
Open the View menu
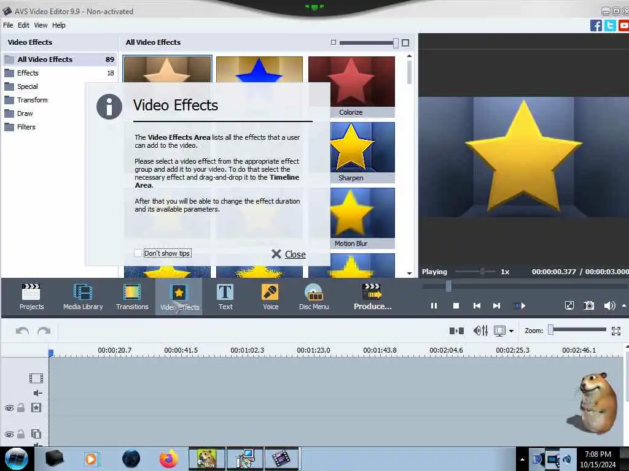[x=41, y=25]
